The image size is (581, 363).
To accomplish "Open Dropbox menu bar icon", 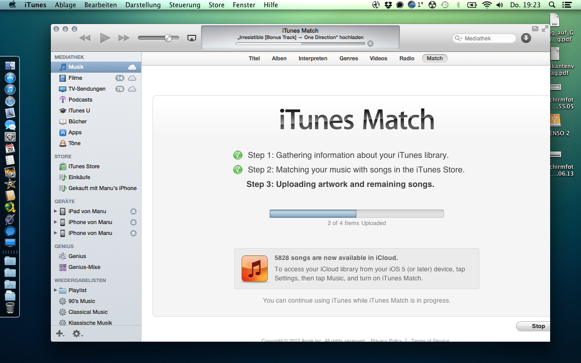I will [388, 5].
